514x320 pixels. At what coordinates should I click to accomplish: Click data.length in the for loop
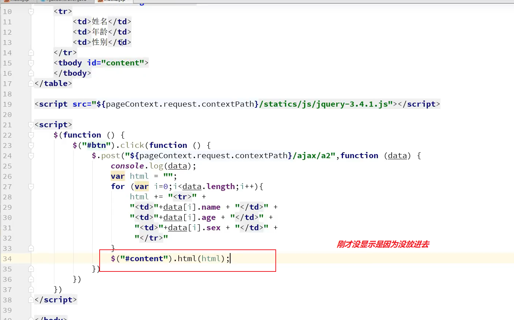click(208, 186)
